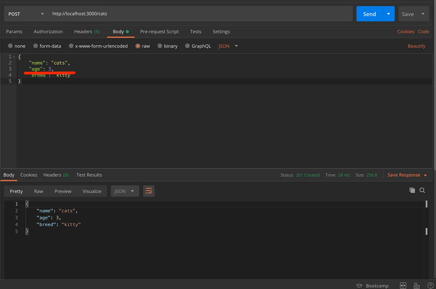Beautify the request body JSON
The height and width of the screenshot is (289, 436).
[416, 46]
